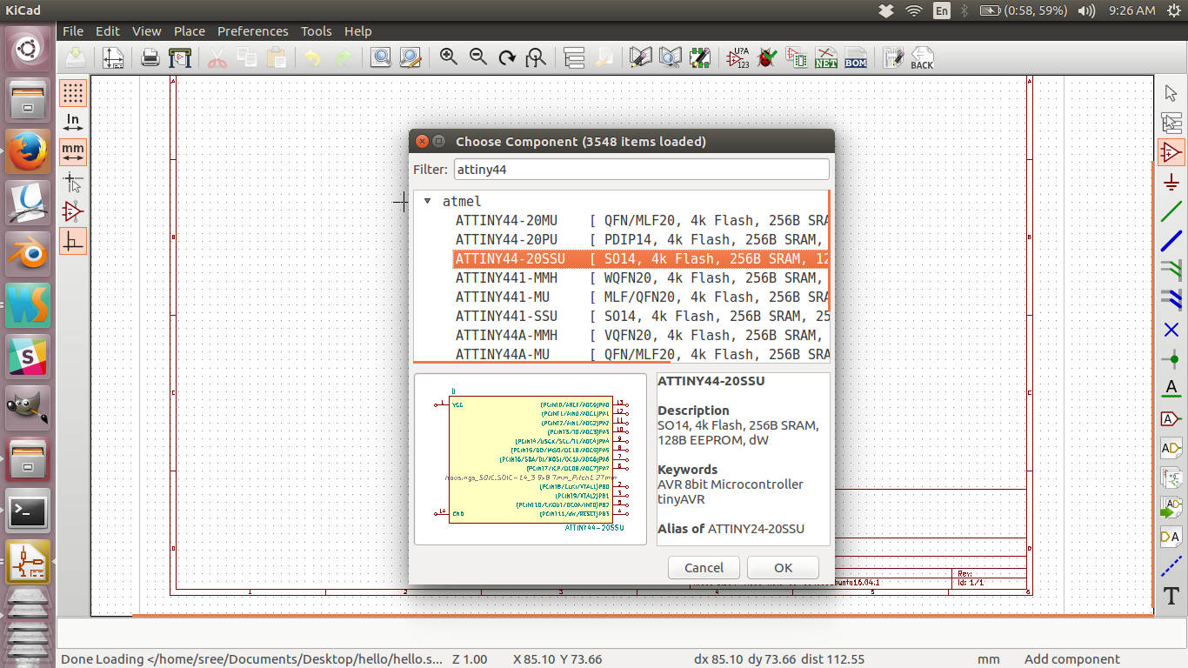
Task: Select ATTINY441-MU in component list
Action: click(642, 297)
